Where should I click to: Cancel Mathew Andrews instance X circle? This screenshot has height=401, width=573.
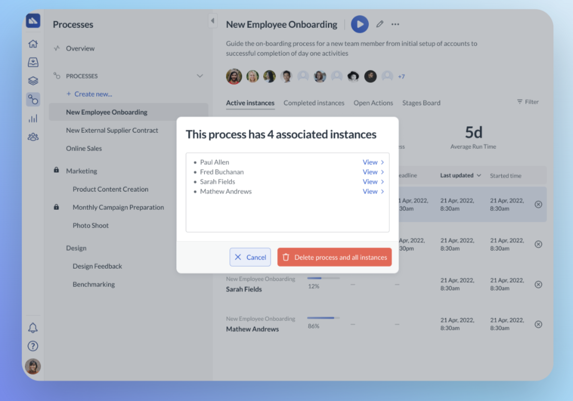pyautogui.click(x=538, y=325)
